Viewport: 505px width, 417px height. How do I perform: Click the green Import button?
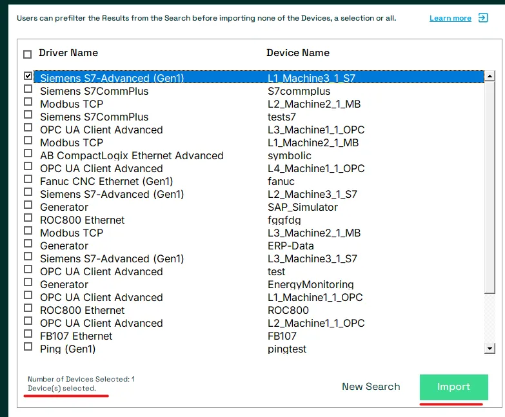(x=453, y=387)
